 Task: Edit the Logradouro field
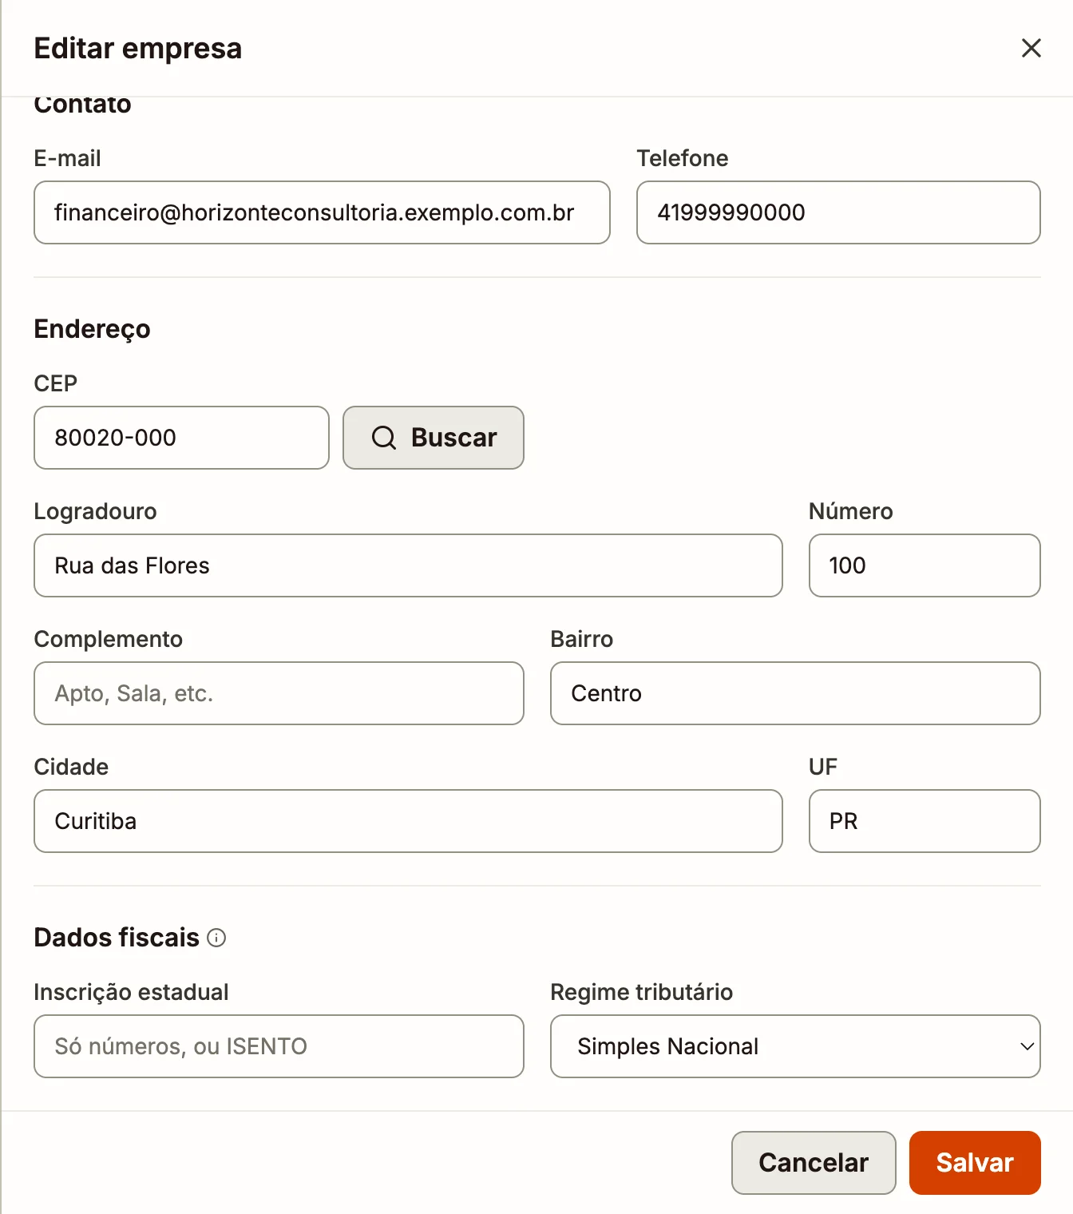408,565
